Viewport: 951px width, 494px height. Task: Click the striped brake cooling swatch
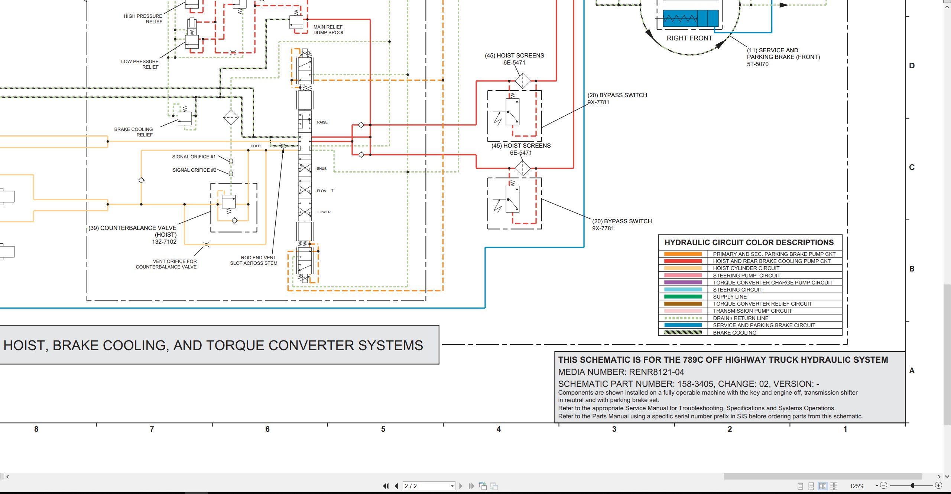(x=683, y=333)
